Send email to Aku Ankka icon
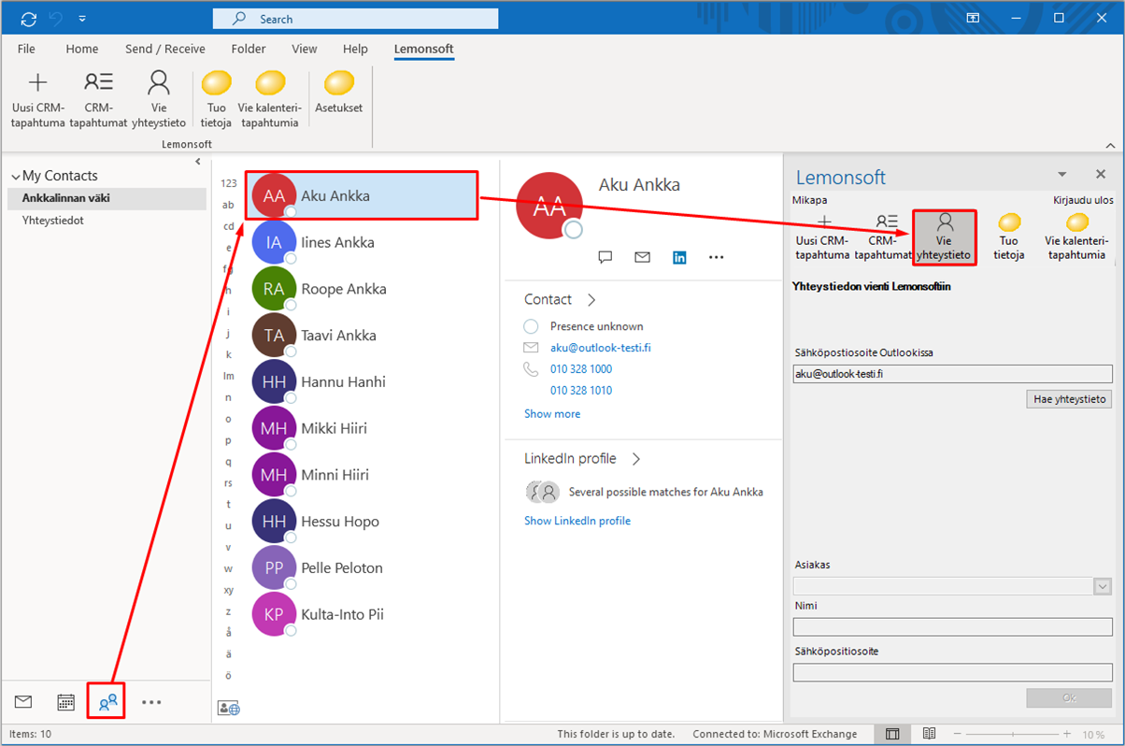The height and width of the screenshot is (746, 1125). click(x=642, y=257)
